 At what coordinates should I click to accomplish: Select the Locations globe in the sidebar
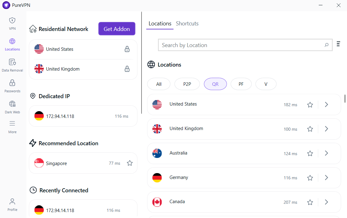click(12, 41)
